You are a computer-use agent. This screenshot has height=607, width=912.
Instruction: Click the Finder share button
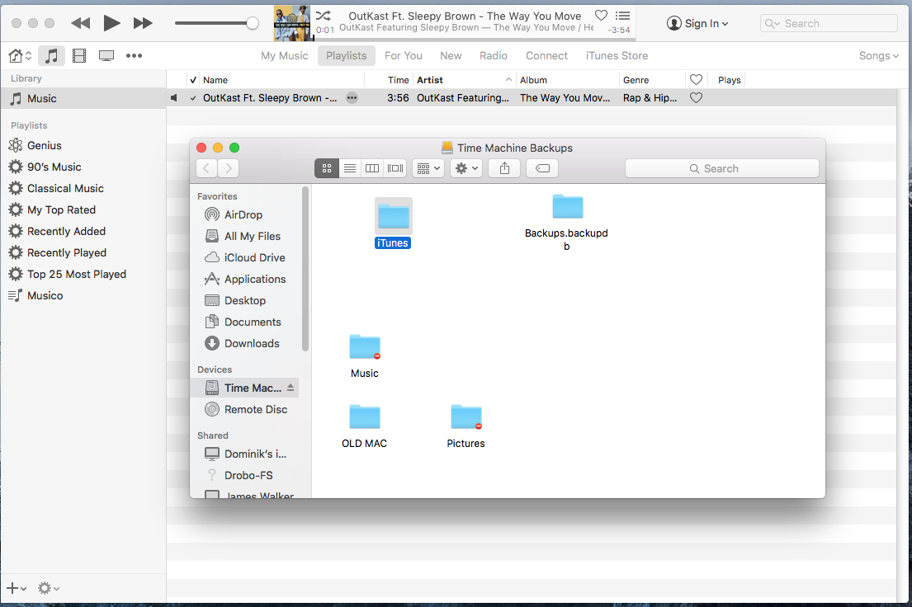504,168
